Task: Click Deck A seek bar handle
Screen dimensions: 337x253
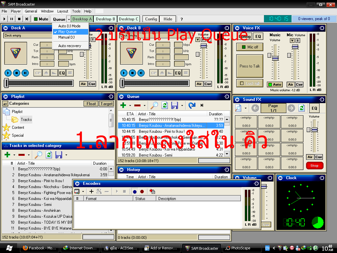Action: (x=7, y=83)
